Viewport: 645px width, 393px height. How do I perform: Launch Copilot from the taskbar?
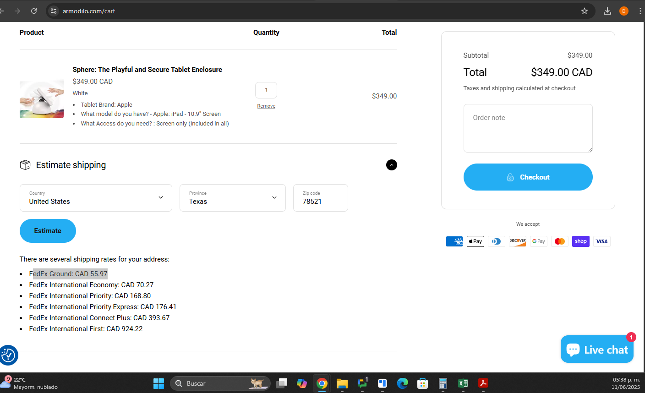click(302, 383)
